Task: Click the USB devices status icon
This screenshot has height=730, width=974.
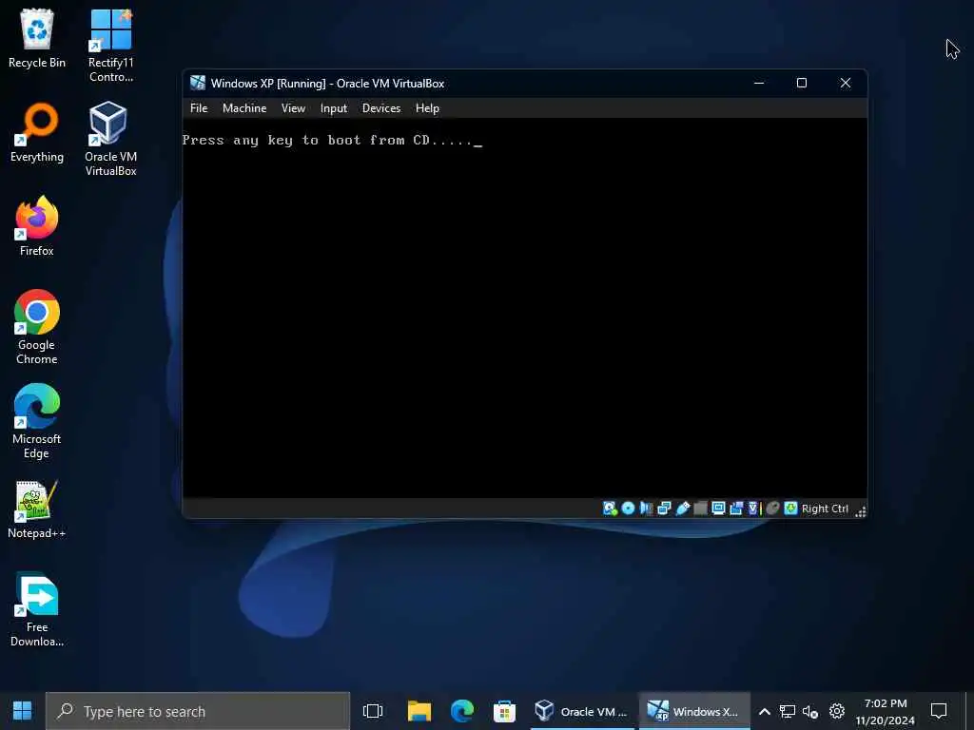Action: pyautogui.click(x=682, y=509)
